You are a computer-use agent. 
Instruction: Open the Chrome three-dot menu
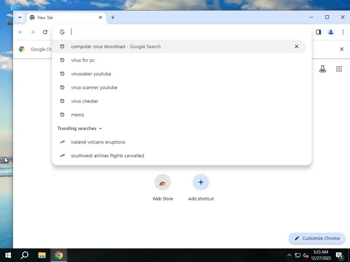(343, 32)
